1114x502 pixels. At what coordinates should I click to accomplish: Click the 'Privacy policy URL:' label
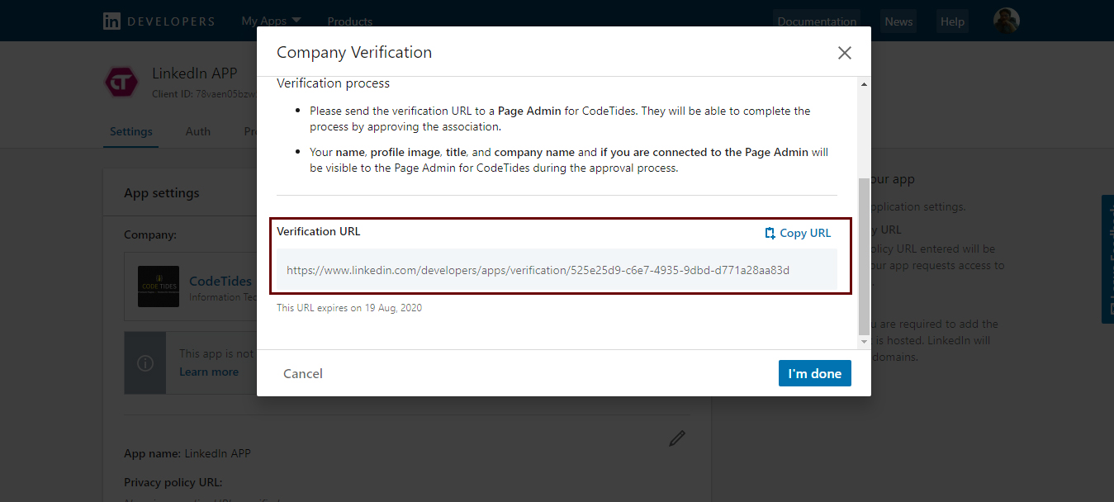[173, 482]
